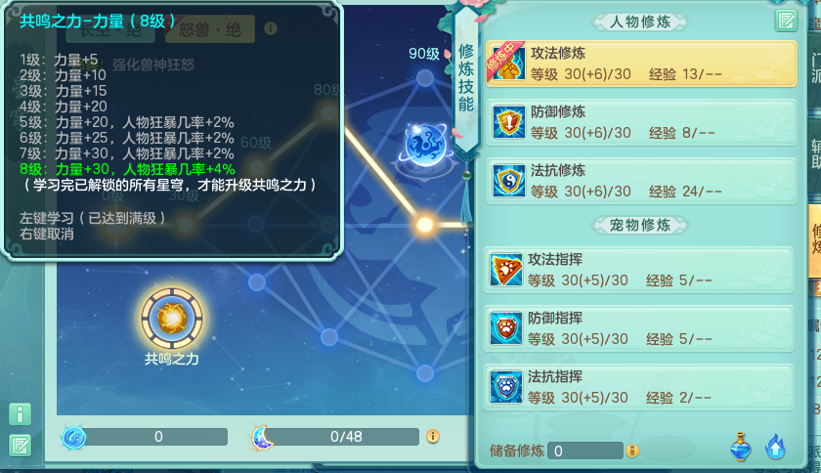Click the 法抗指挥 blue paw icon
The height and width of the screenshot is (473, 821).
(x=506, y=387)
